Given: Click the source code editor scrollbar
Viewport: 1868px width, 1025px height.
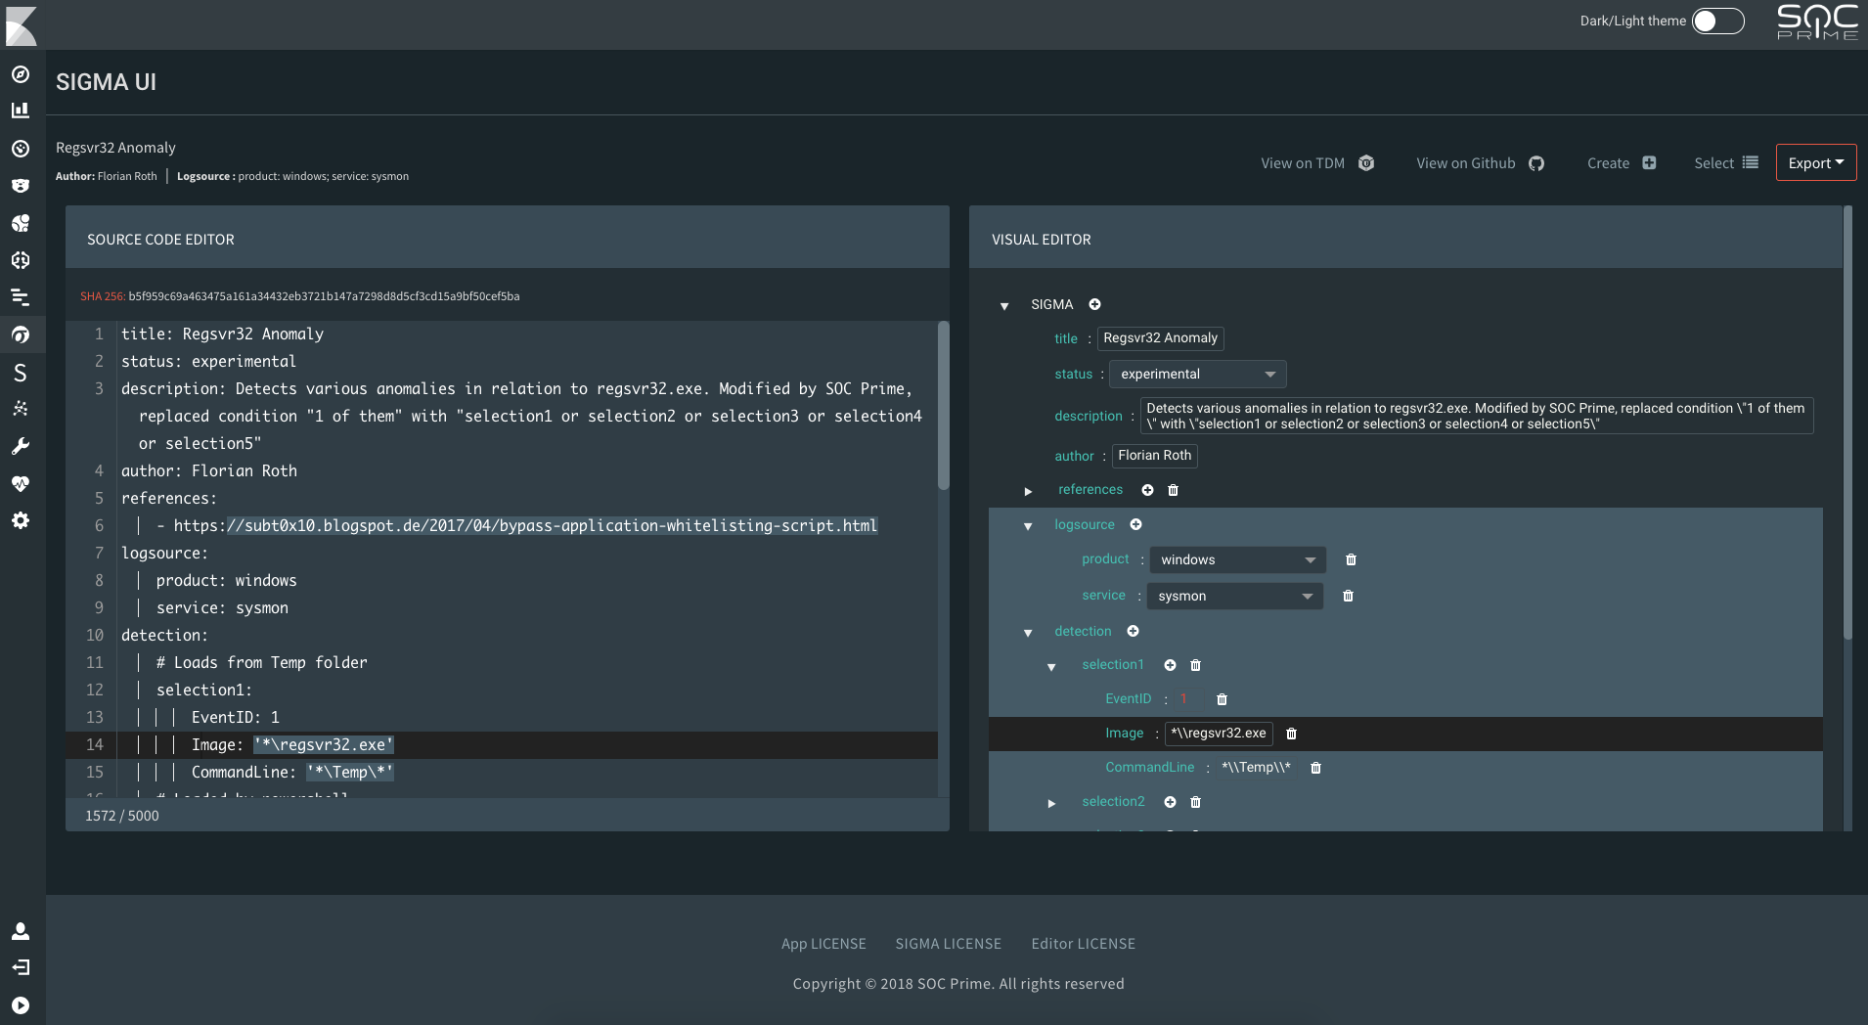Looking at the screenshot, I should click(943, 405).
